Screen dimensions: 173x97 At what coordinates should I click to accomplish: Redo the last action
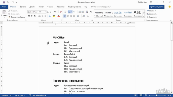(13, 2)
